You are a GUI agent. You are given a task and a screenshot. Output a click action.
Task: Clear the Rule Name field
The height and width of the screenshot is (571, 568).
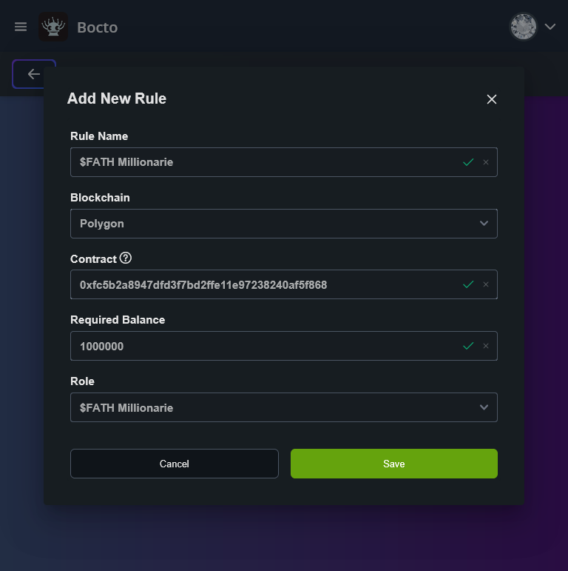(486, 162)
